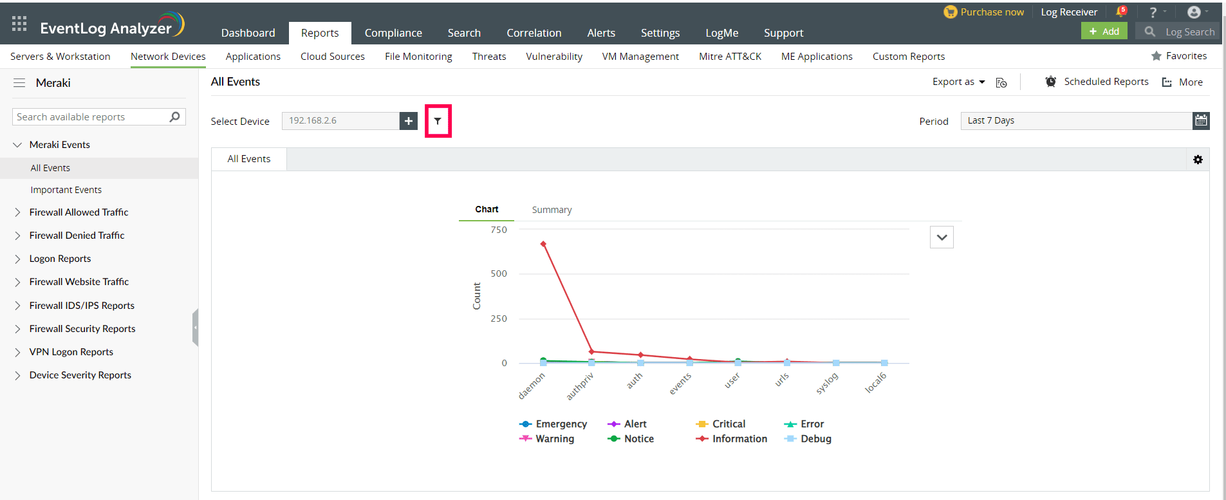Click the search magnifier in reports box
Viewport: 1226px width, 500px height.
174,116
